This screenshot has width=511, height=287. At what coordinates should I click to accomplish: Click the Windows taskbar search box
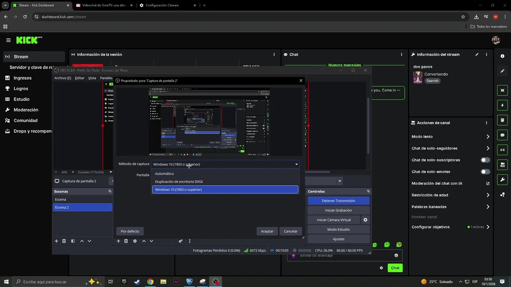(58, 282)
